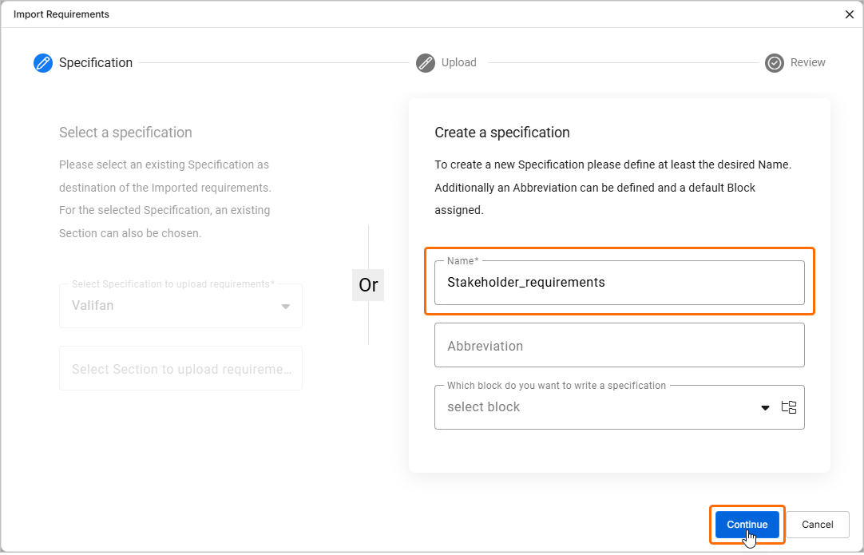Viewport: 864px width, 555px height.
Task: Open the Valifan specification dropdown arrow
Action: 286,306
